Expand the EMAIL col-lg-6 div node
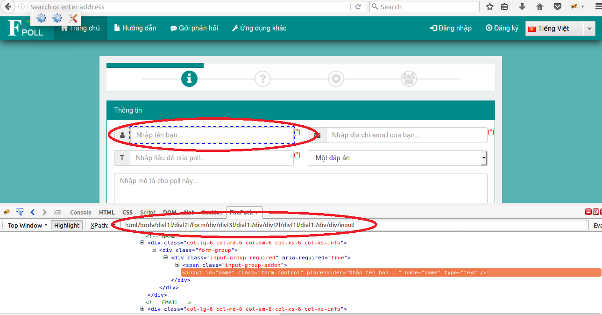 pyautogui.click(x=142, y=308)
